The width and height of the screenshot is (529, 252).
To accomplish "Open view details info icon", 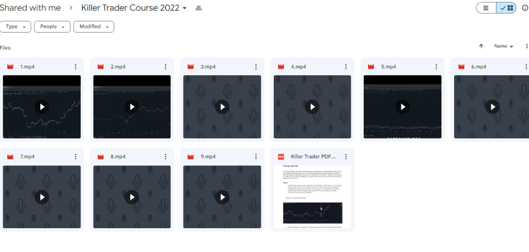I will tap(525, 8).
